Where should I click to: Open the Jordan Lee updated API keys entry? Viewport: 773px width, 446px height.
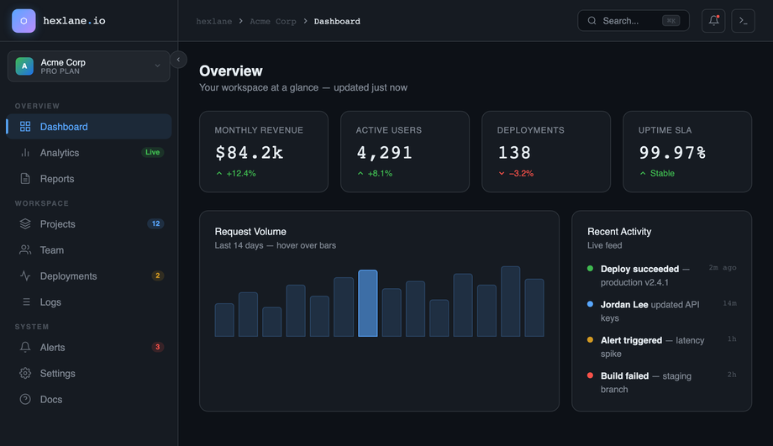661,311
